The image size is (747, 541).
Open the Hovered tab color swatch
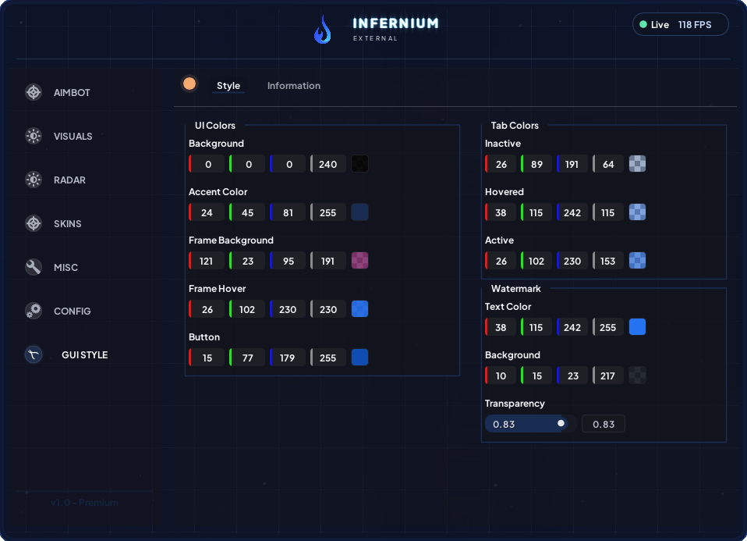637,212
